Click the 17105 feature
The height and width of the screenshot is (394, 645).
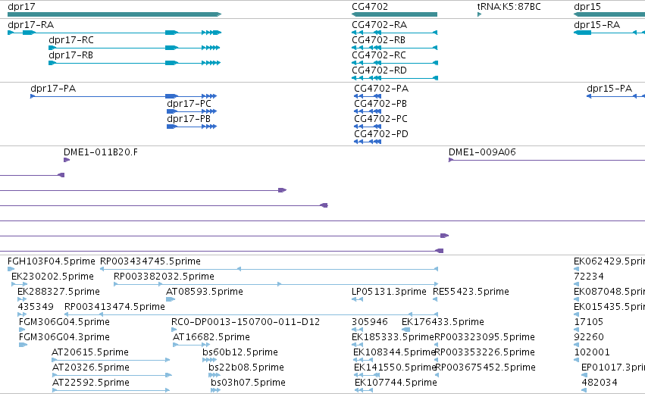576,330
